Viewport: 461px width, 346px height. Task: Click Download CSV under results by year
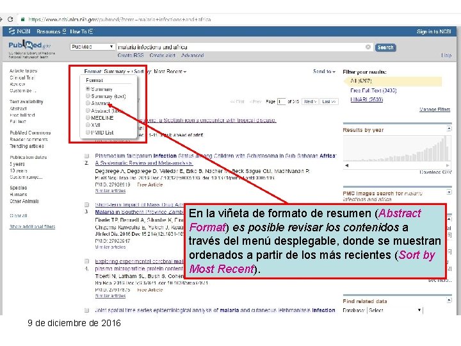[435, 172]
